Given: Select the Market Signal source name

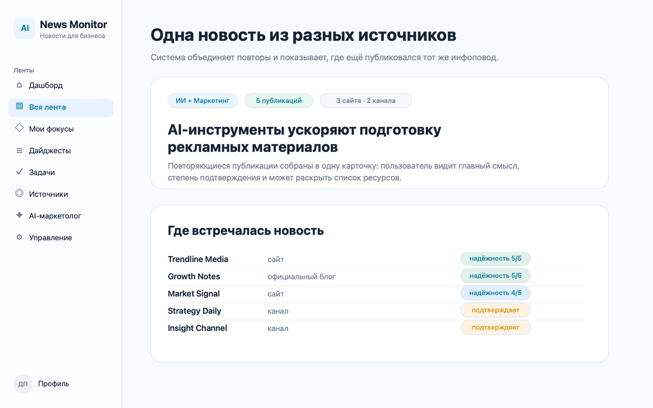Looking at the screenshot, I should (194, 294).
